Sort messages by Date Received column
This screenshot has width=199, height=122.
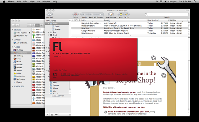click(158, 20)
